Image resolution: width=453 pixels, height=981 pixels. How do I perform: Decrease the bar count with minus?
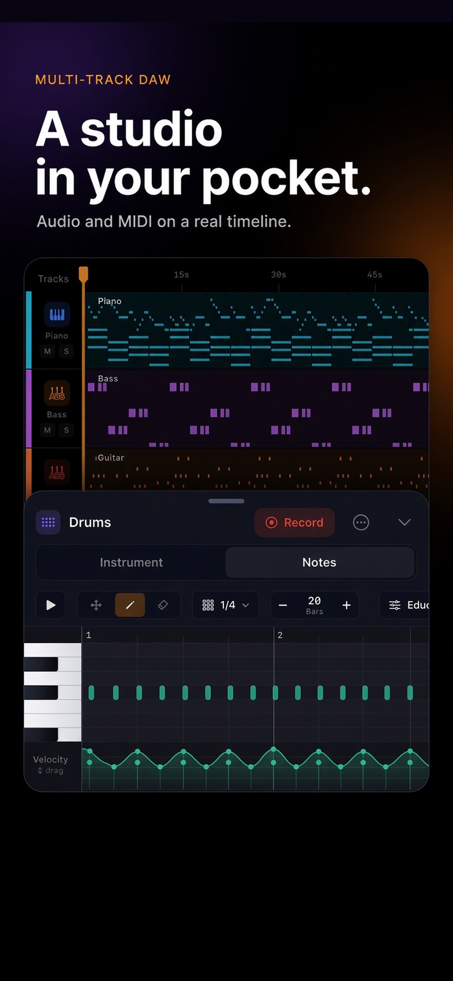[283, 605]
